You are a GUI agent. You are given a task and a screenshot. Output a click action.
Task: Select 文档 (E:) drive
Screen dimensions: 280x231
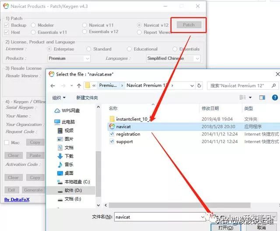pyautogui.click(x=69, y=199)
